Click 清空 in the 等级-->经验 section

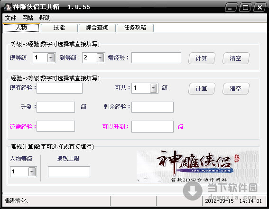236,58
